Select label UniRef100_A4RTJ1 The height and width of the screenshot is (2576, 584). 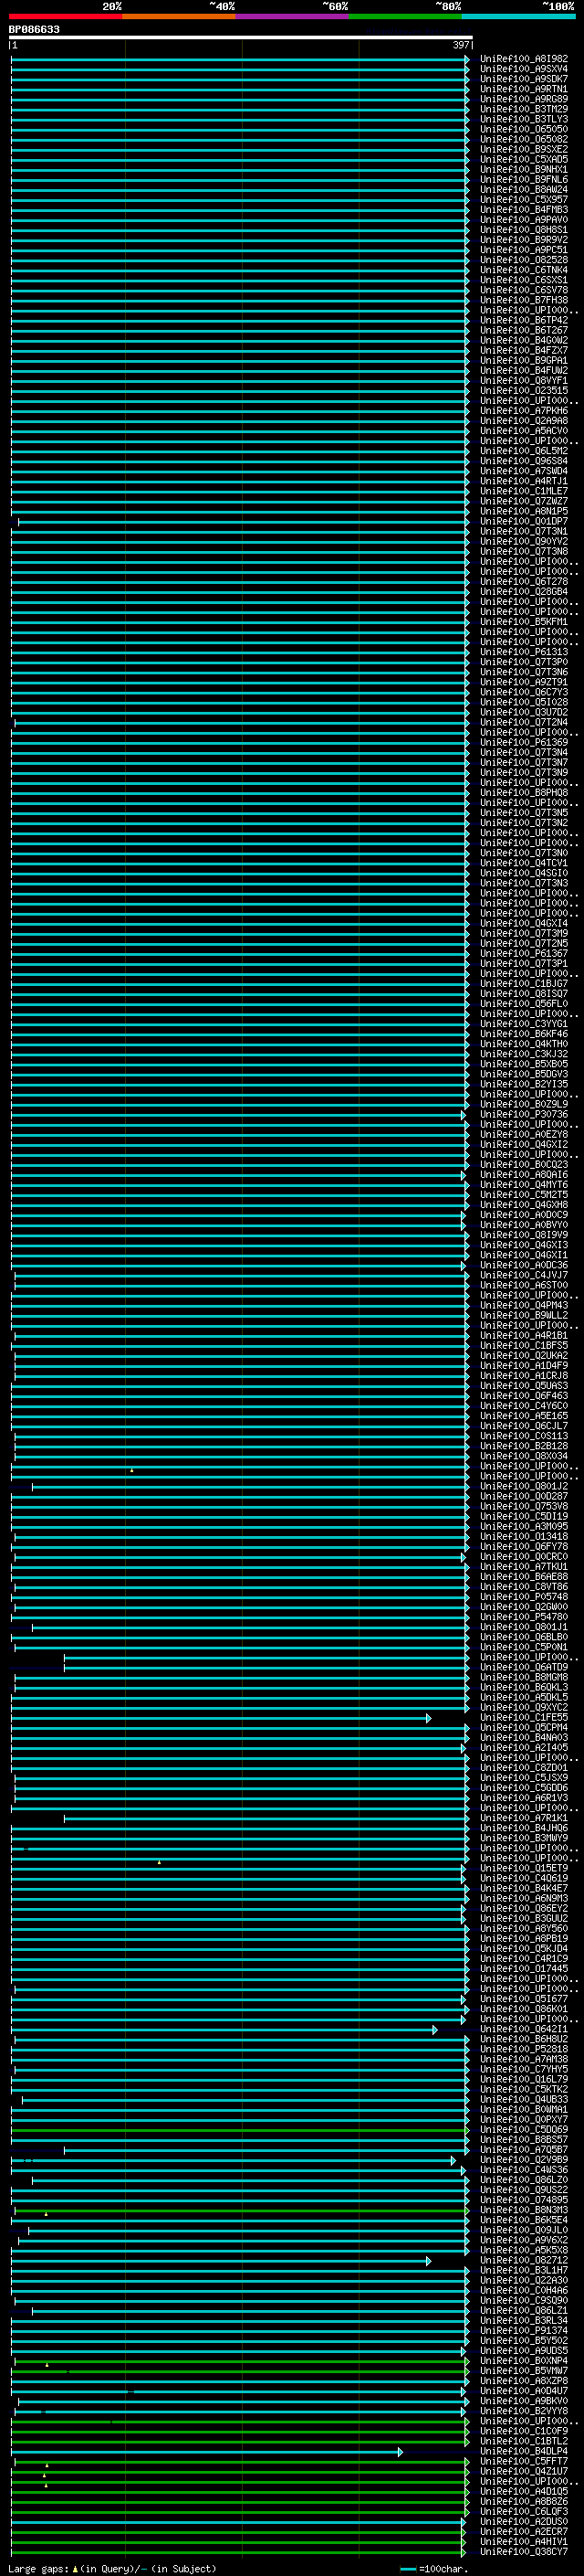(x=524, y=481)
